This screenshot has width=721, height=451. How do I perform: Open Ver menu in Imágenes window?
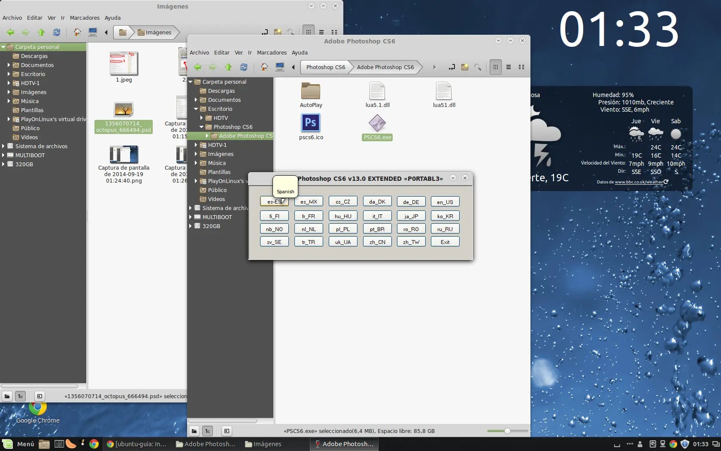51,18
